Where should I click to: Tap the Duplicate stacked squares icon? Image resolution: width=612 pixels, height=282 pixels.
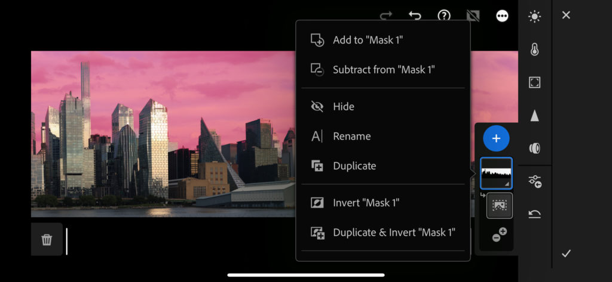pyautogui.click(x=317, y=166)
